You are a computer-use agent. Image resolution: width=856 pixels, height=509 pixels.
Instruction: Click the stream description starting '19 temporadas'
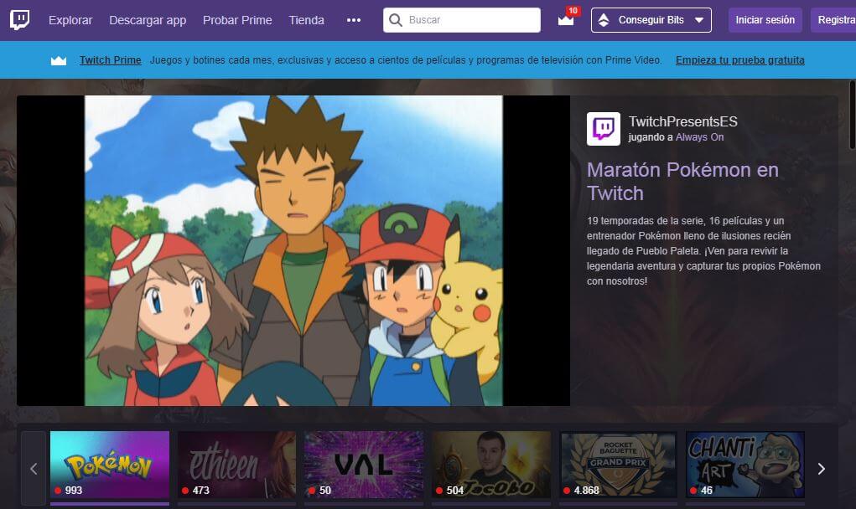(703, 250)
